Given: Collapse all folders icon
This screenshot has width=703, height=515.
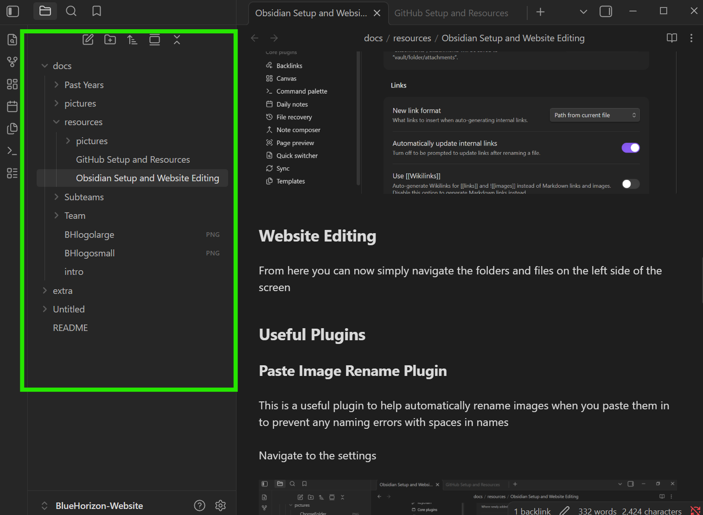Looking at the screenshot, I should tap(177, 40).
